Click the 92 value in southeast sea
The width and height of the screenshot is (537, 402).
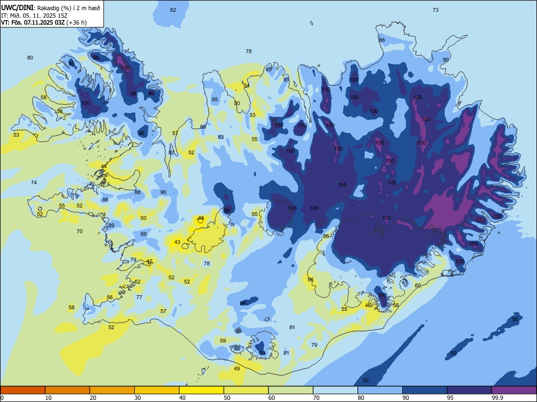point(366,381)
